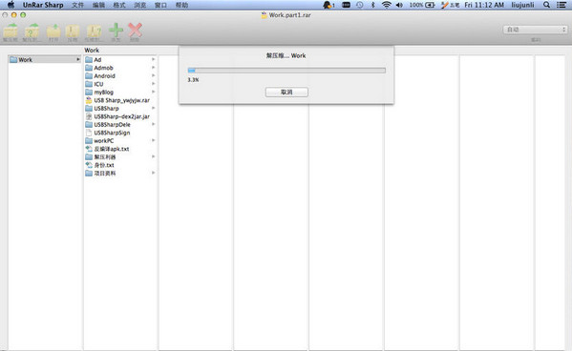Expand the Android folder arrow
This screenshot has width=572, height=351.
tap(154, 75)
